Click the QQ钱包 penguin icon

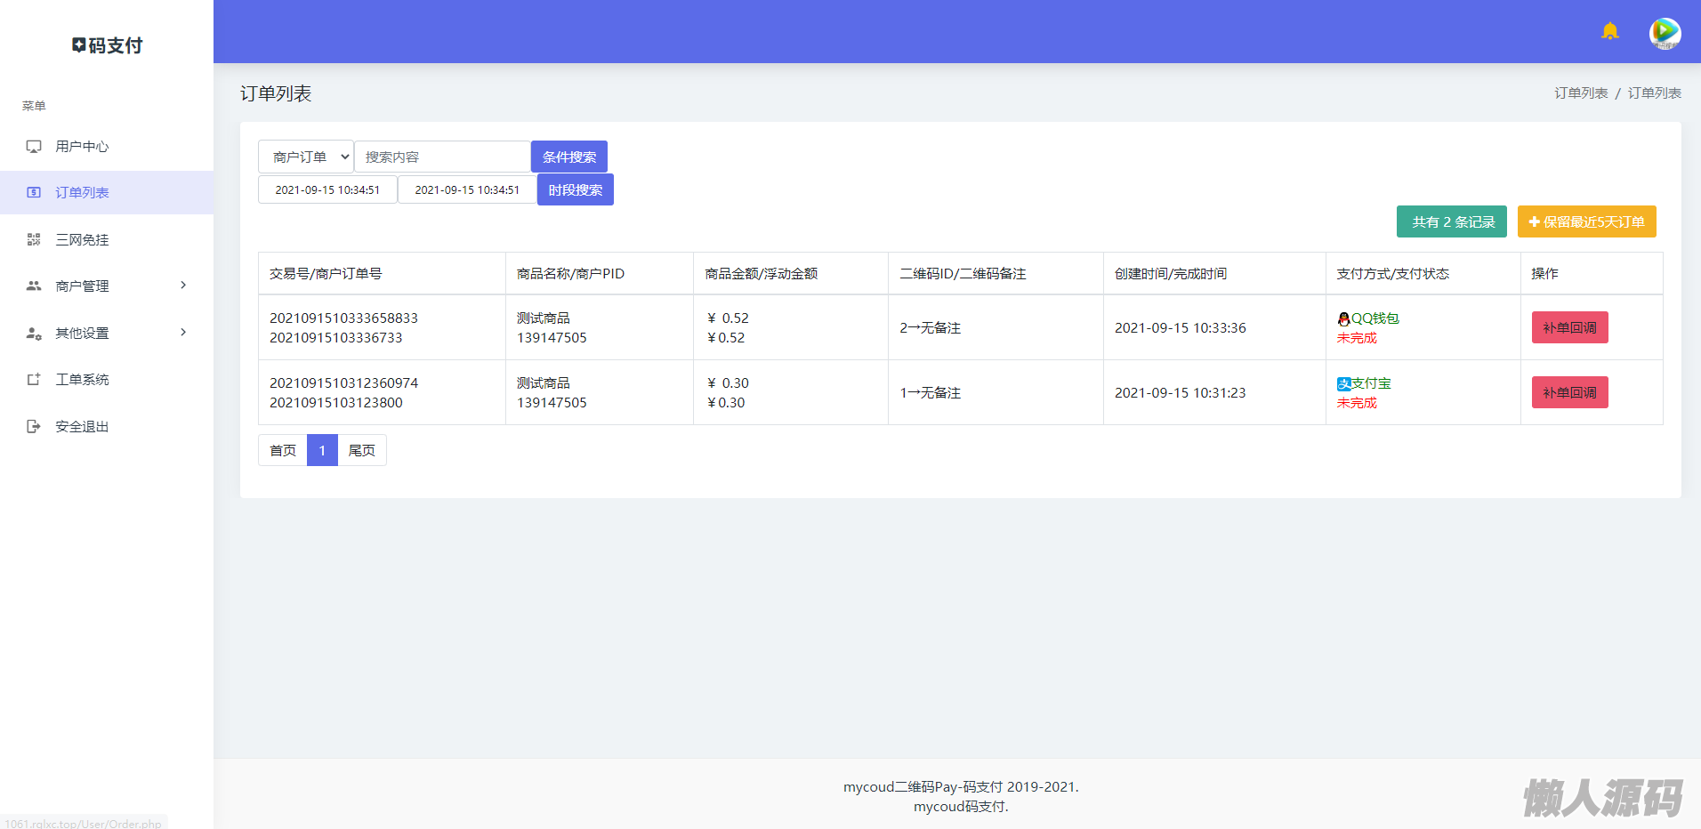(x=1343, y=319)
